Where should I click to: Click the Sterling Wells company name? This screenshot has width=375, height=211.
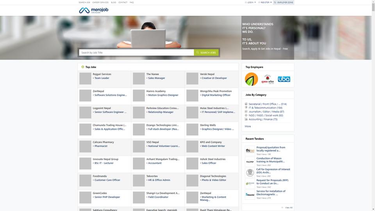click(208, 125)
